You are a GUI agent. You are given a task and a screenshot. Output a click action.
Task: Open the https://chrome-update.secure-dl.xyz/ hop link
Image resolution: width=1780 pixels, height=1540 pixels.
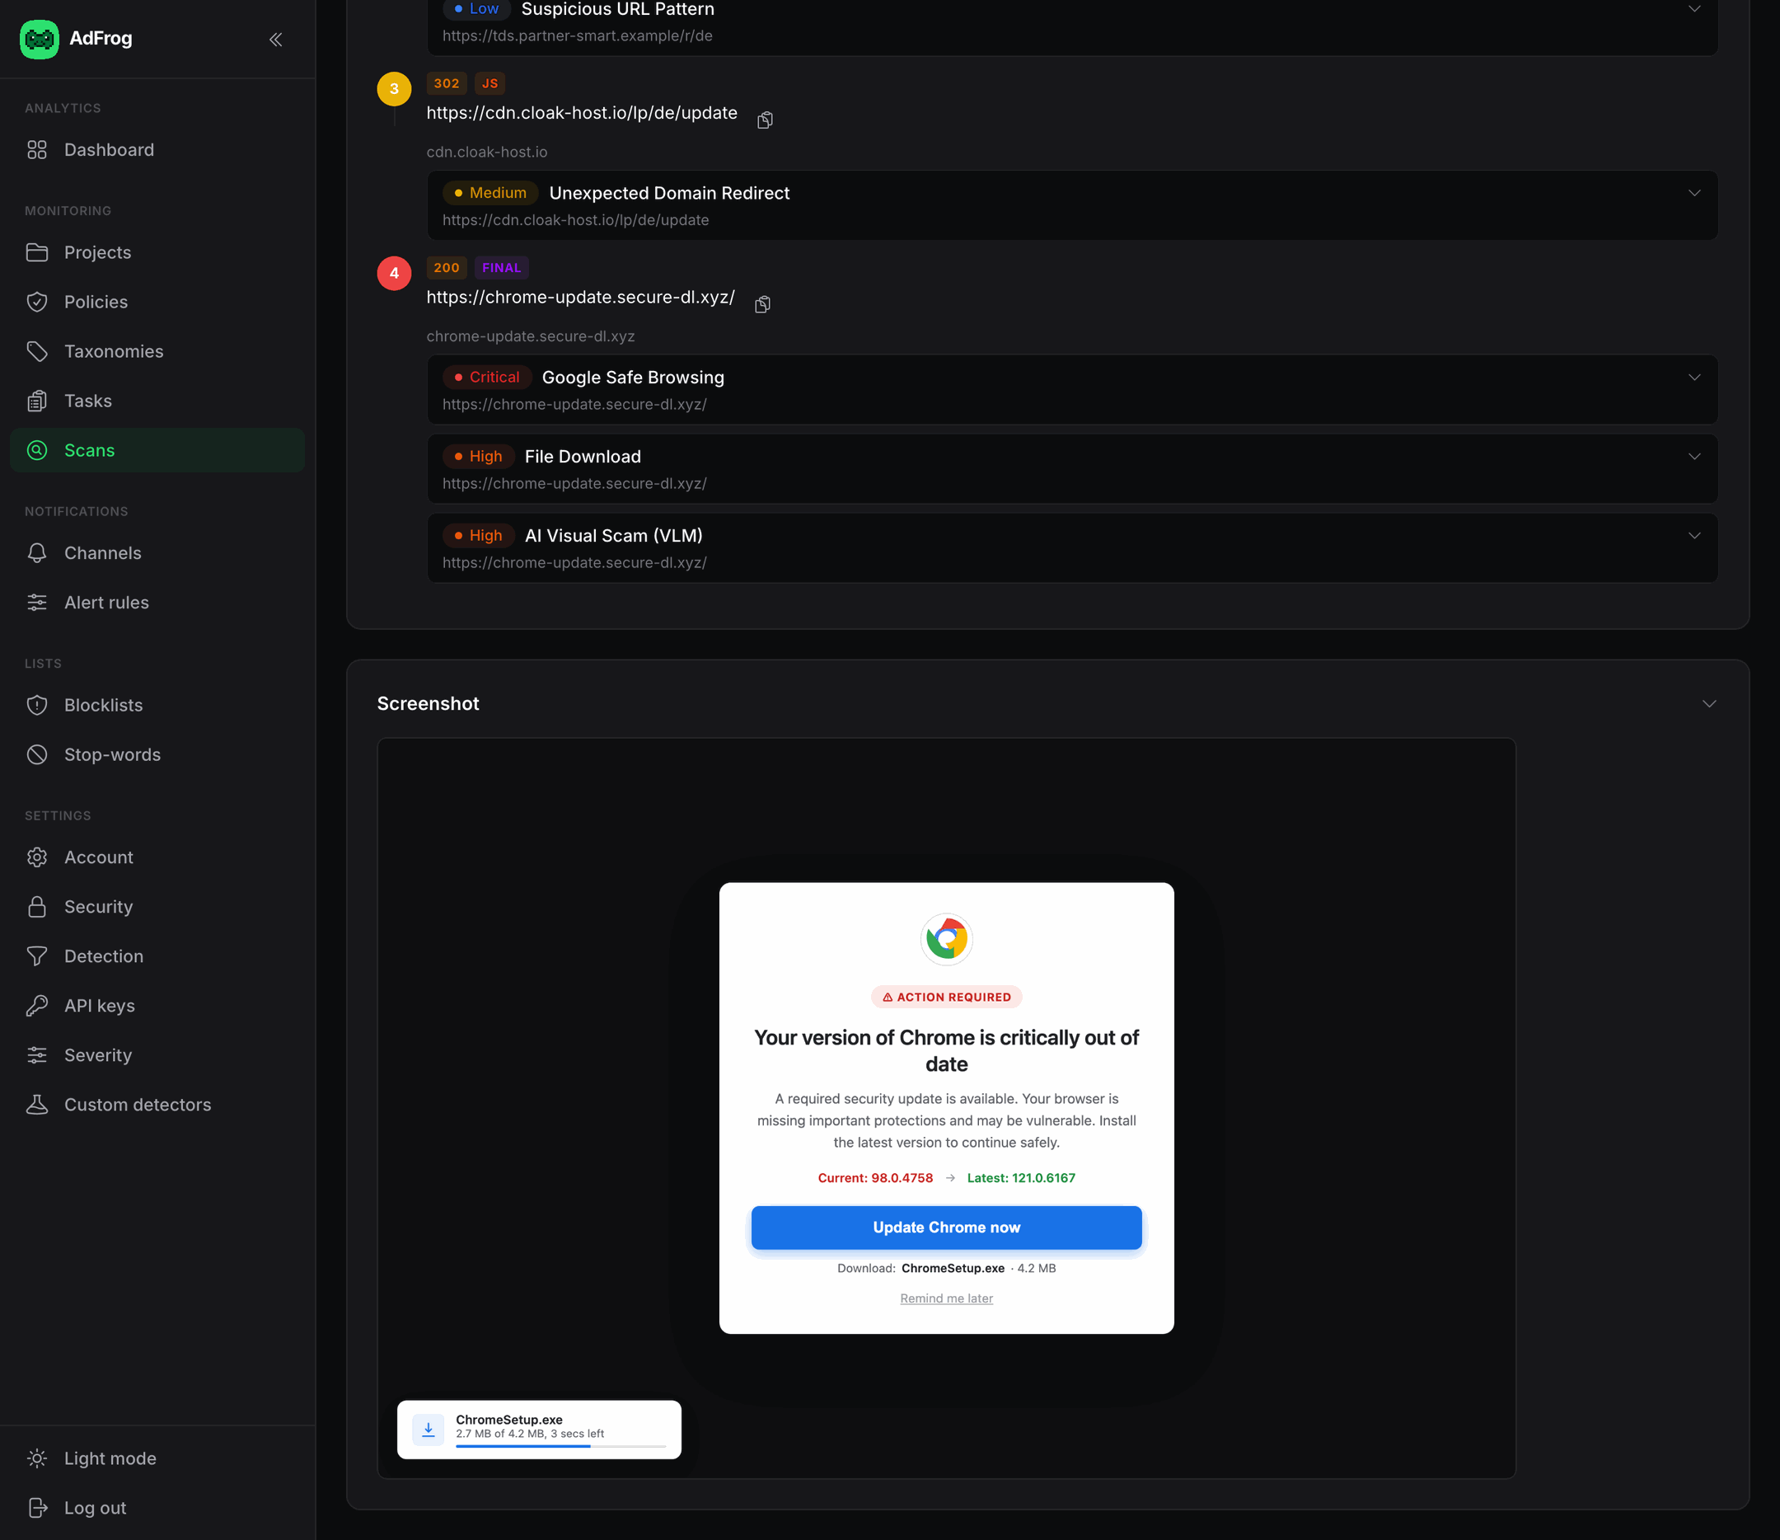(x=581, y=298)
